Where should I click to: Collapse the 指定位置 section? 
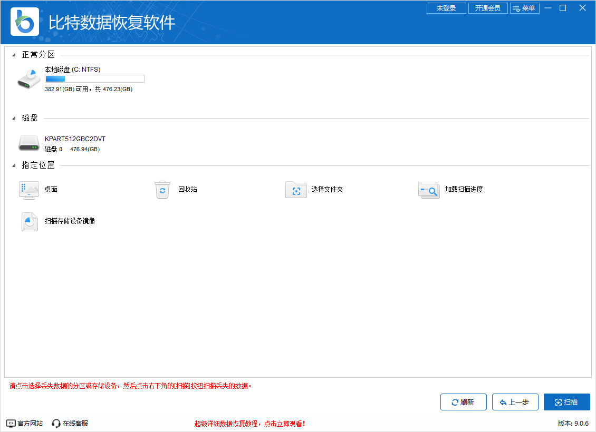pos(15,165)
